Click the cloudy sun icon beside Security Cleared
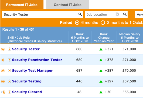 click(3, 92)
